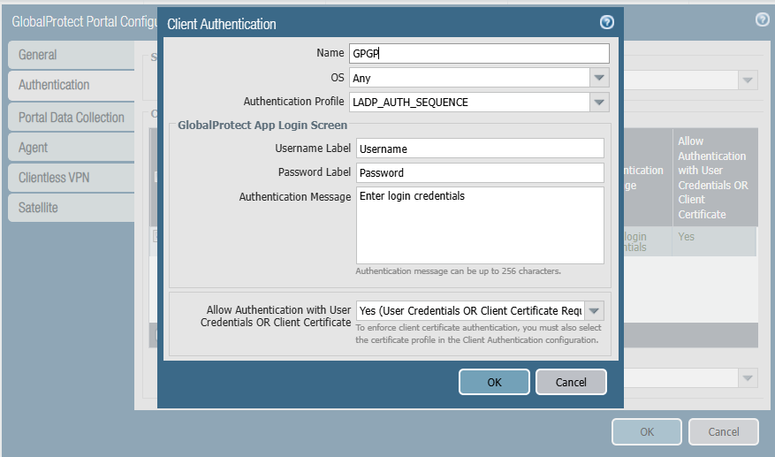The width and height of the screenshot is (775, 457).
Task: Cancel the Client Authentication dialog
Action: tap(571, 382)
